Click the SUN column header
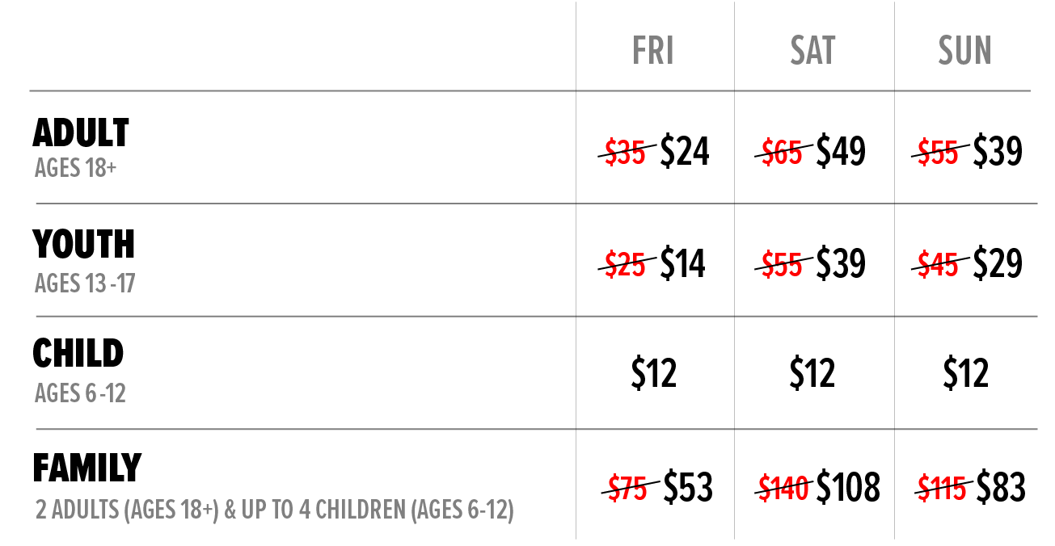 [964, 51]
